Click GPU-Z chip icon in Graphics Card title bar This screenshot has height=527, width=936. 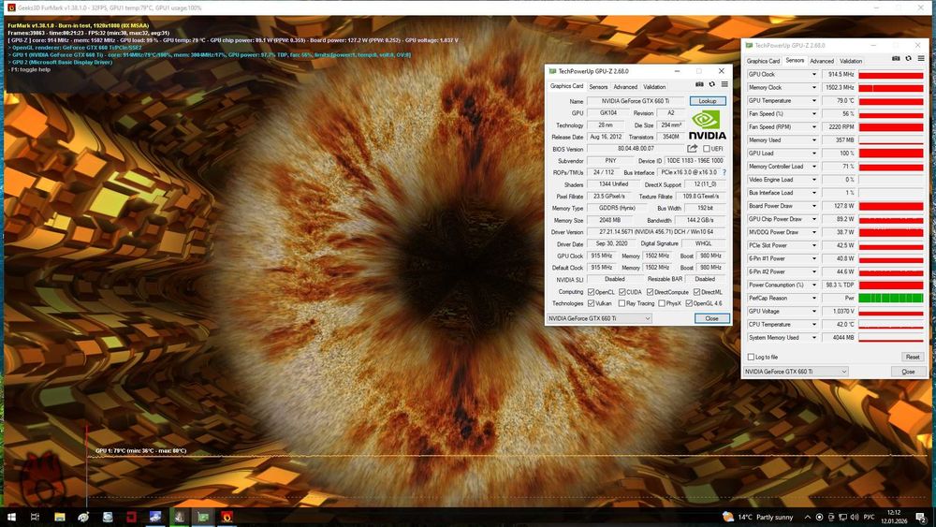552,71
